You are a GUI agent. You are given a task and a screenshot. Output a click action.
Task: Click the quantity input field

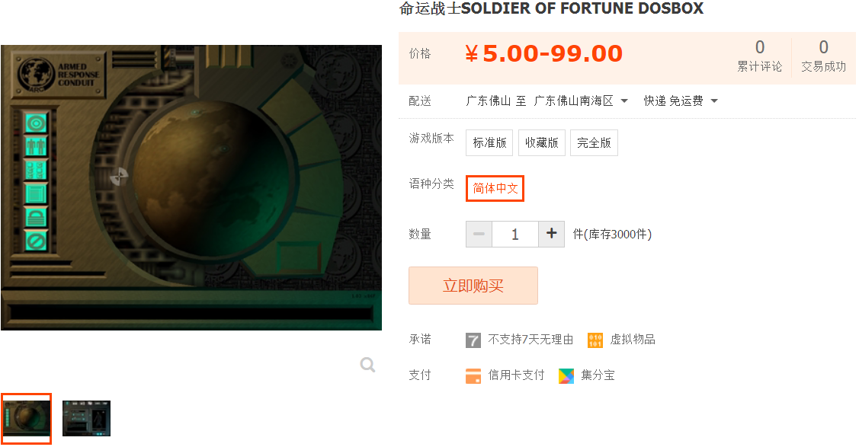click(x=515, y=235)
